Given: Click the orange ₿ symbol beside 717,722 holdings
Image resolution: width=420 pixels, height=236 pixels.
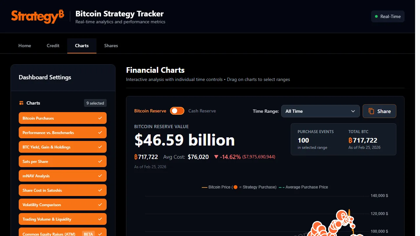Looking at the screenshot, I should click(x=136, y=157).
